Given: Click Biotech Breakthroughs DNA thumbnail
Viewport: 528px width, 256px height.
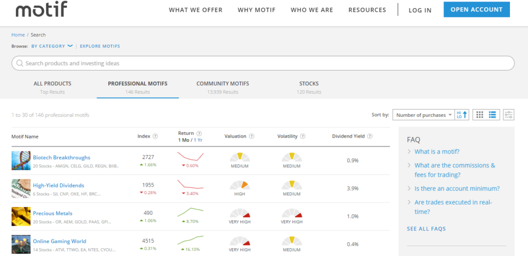Looking at the screenshot, I should coord(21,161).
